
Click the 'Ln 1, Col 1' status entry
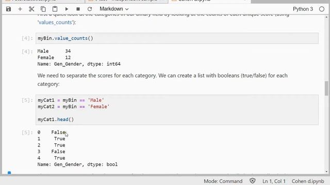274,181
